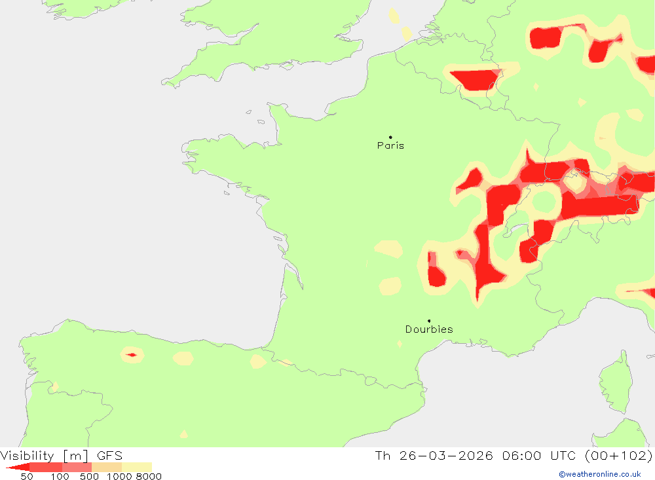Click the forecast date 'Th 26-03-2026 06:00 UTC' text

(476, 455)
